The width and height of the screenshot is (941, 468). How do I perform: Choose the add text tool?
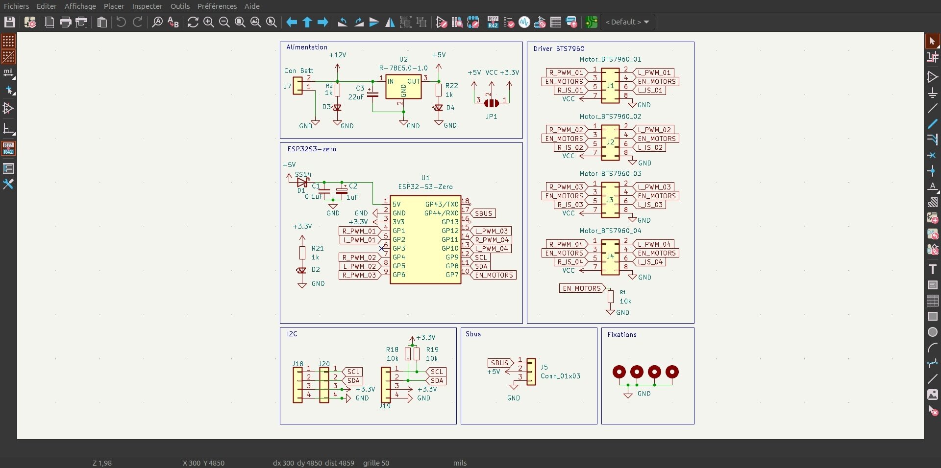933,269
